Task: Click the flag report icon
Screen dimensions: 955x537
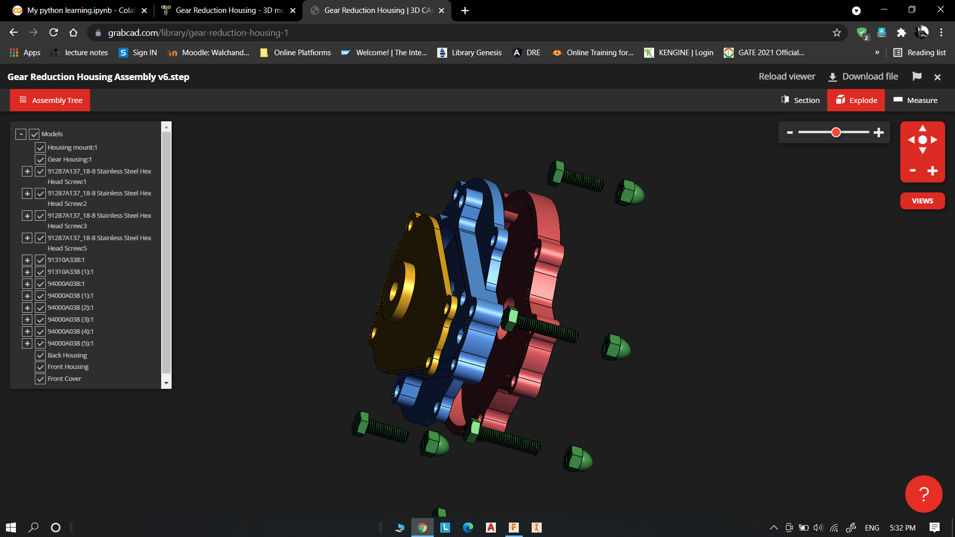Action: (917, 77)
